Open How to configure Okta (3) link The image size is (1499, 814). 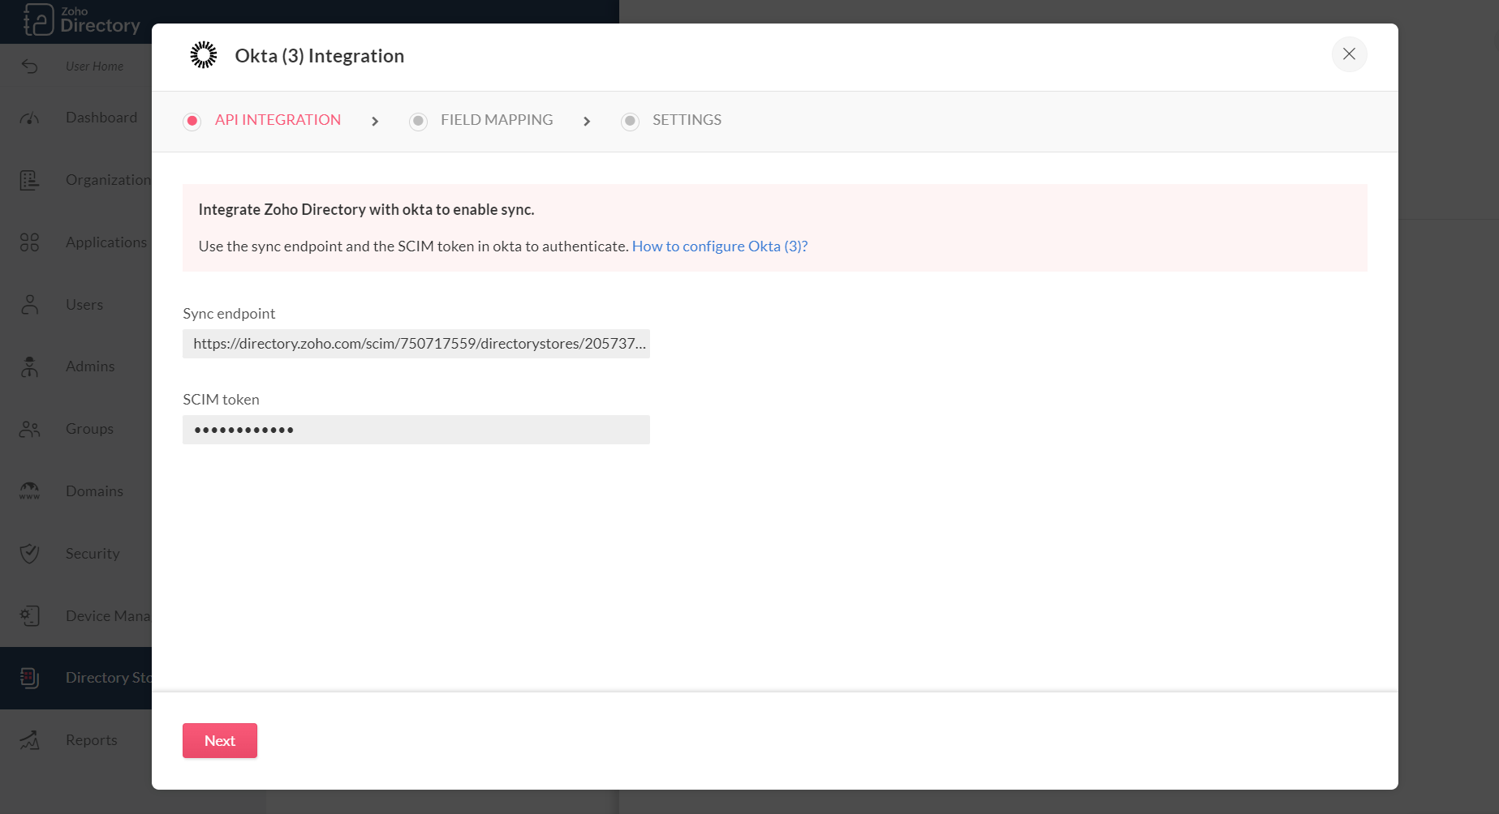click(720, 246)
